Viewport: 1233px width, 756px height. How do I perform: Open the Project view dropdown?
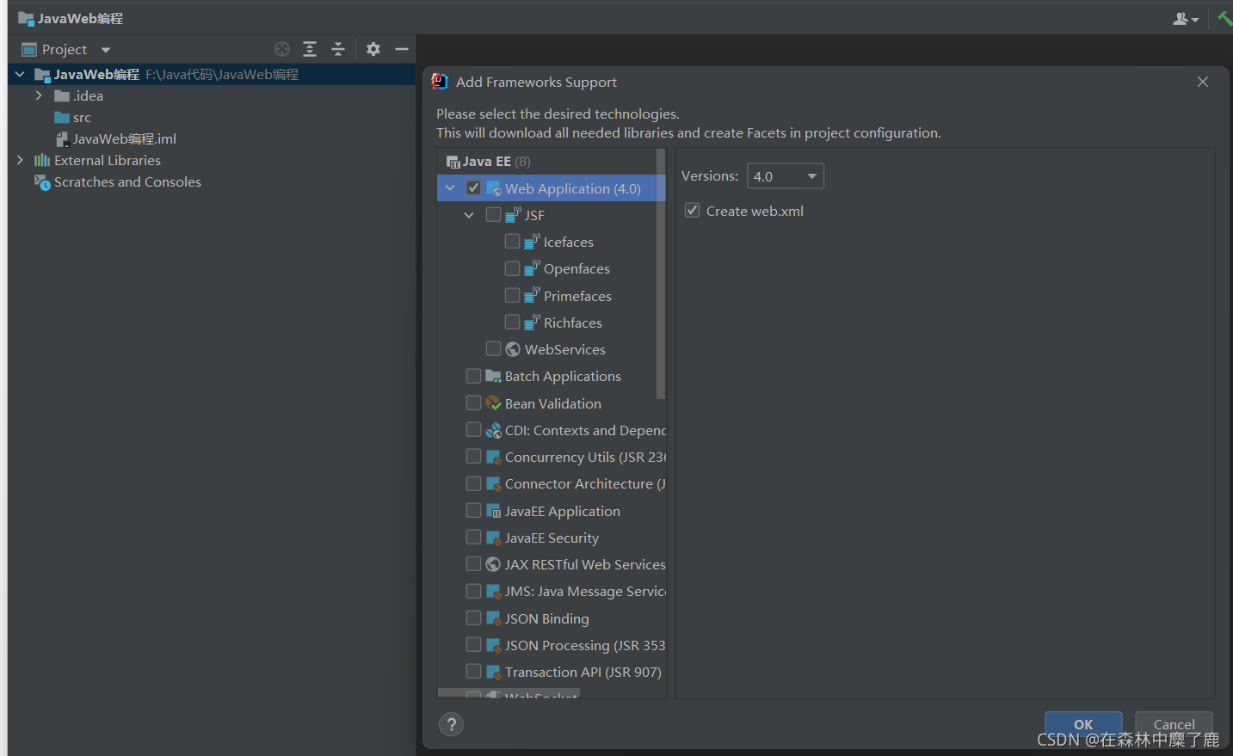(x=106, y=50)
